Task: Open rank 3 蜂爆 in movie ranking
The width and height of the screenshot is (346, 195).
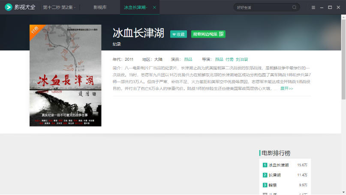Action: pos(273,185)
